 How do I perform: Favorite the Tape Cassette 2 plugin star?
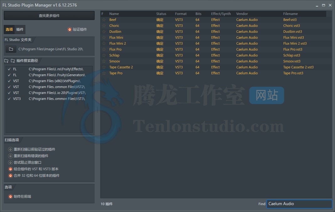104,67
